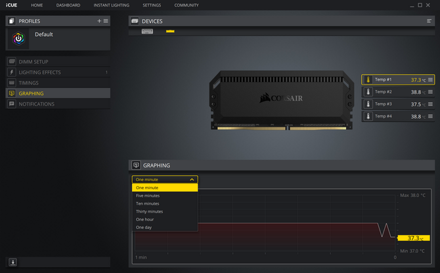The height and width of the screenshot is (273, 440).
Task: Click the Max 38.0 °C graph label
Action: pos(412,196)
